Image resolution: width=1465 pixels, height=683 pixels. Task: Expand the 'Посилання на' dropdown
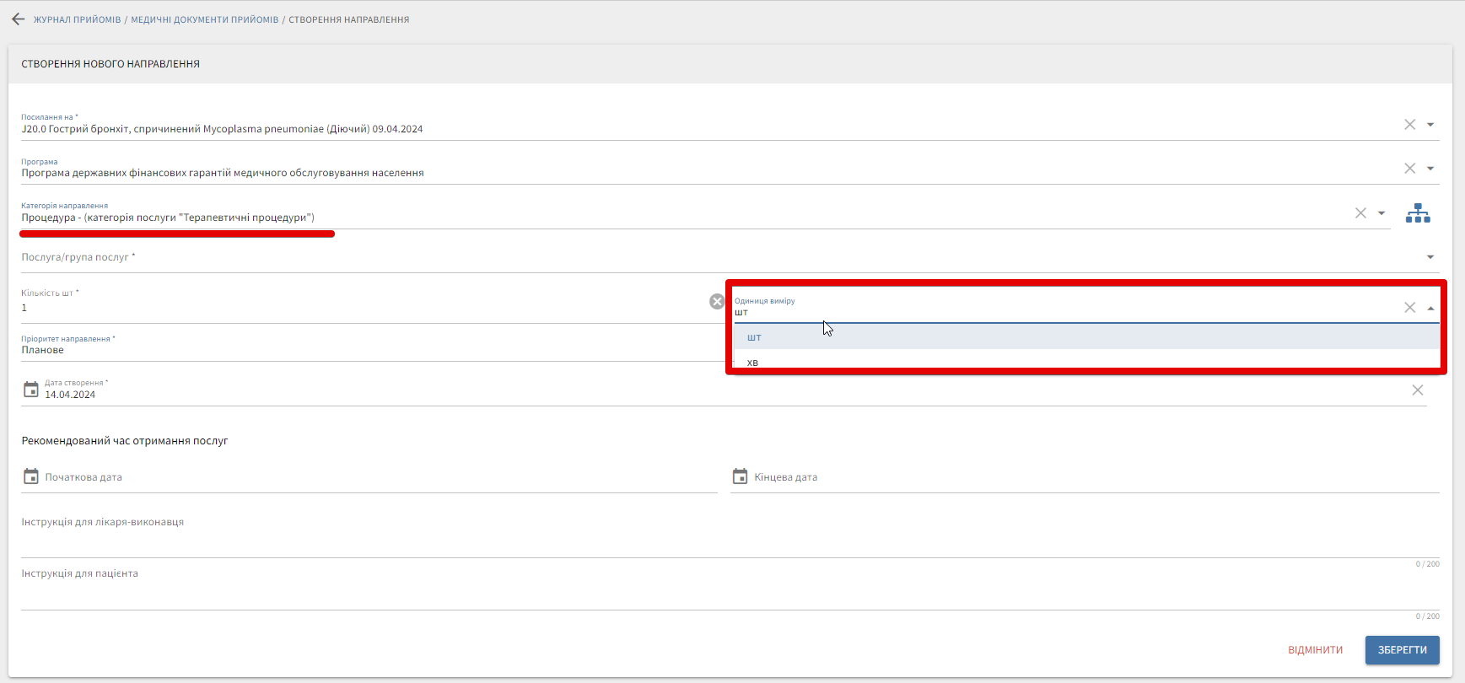point(1430,125)
